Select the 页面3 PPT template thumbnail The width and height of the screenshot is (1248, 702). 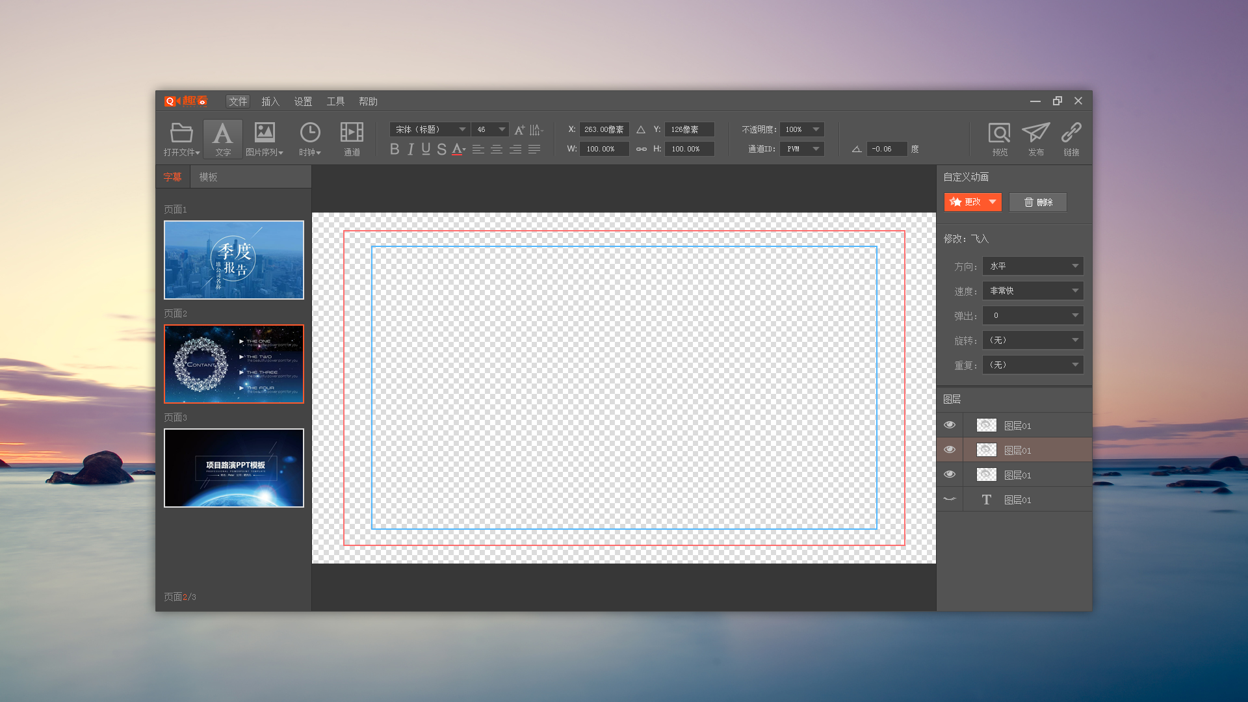coord(234,468)
